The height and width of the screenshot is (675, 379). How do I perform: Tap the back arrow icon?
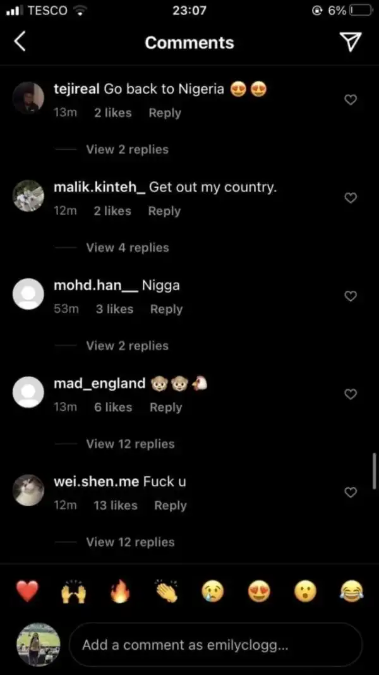(20, 42)
